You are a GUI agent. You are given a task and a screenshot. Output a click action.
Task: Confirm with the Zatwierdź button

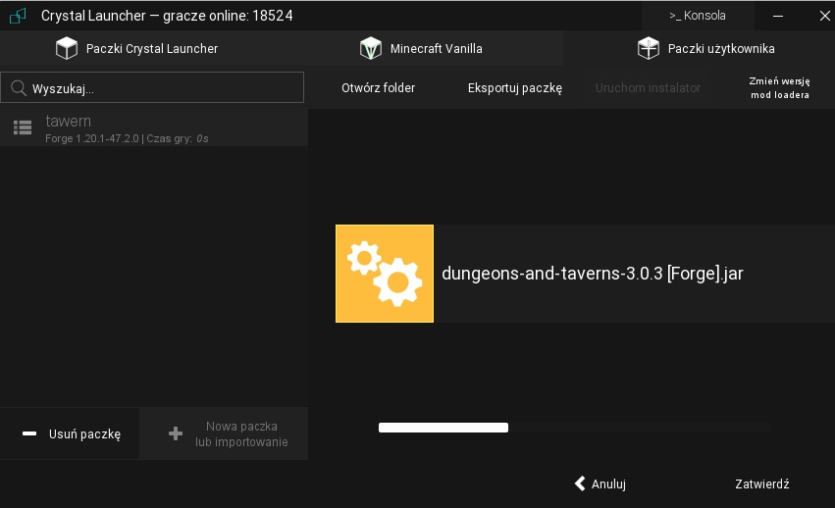[x=761, y=483]
